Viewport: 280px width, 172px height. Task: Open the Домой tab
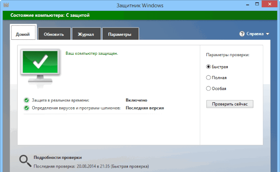click(23, 33)
